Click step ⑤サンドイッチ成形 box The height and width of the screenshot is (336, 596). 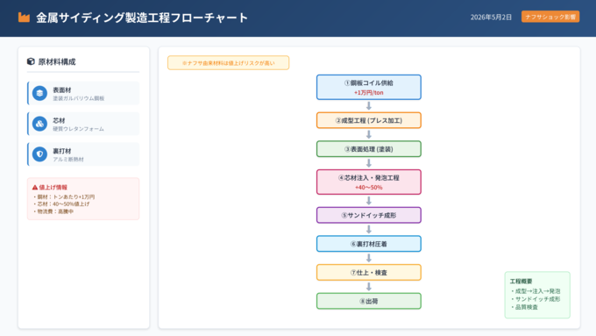click(x=369, y=215)
